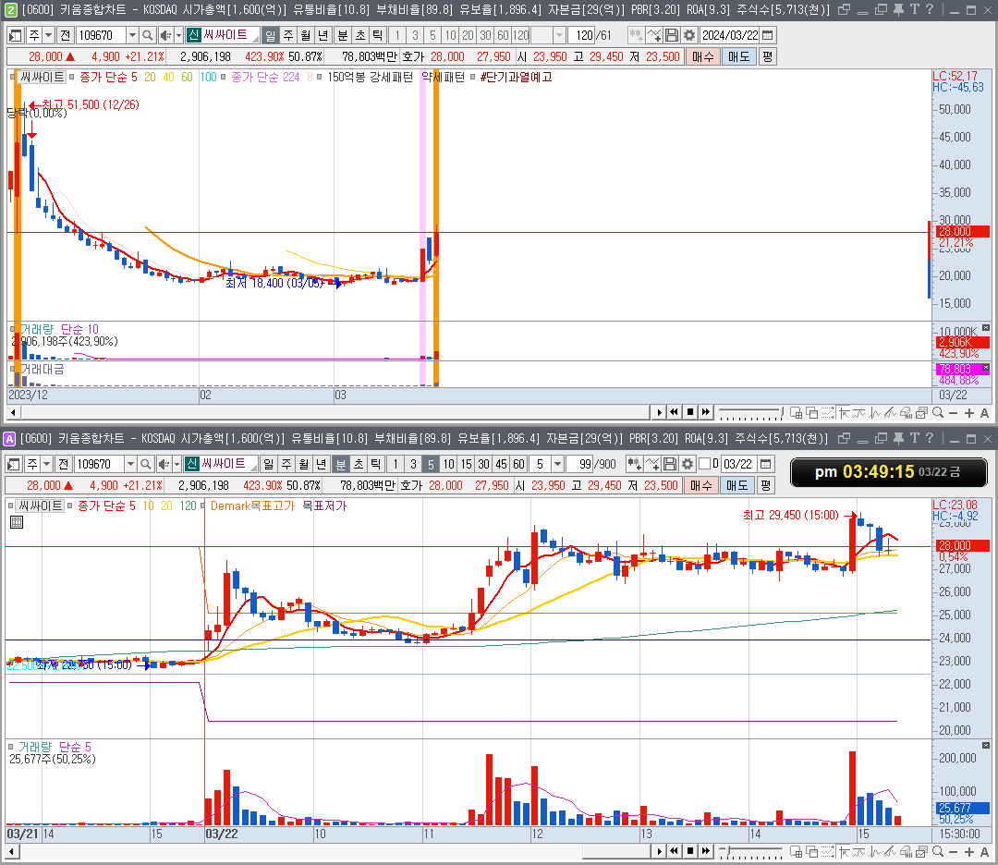Toggle 씨싸이트 legend marker in top chart
The image size is (998, 865).
click(x=13, y=77)
